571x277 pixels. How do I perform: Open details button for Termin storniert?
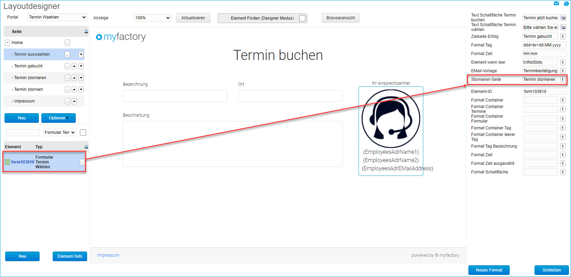(x=67, y=89)
